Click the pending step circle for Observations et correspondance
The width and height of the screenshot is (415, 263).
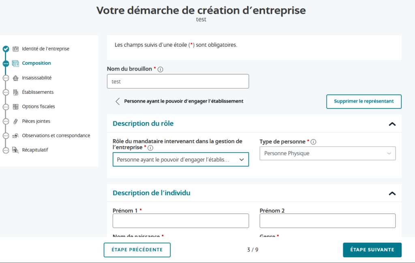click(x=6, y=136)
